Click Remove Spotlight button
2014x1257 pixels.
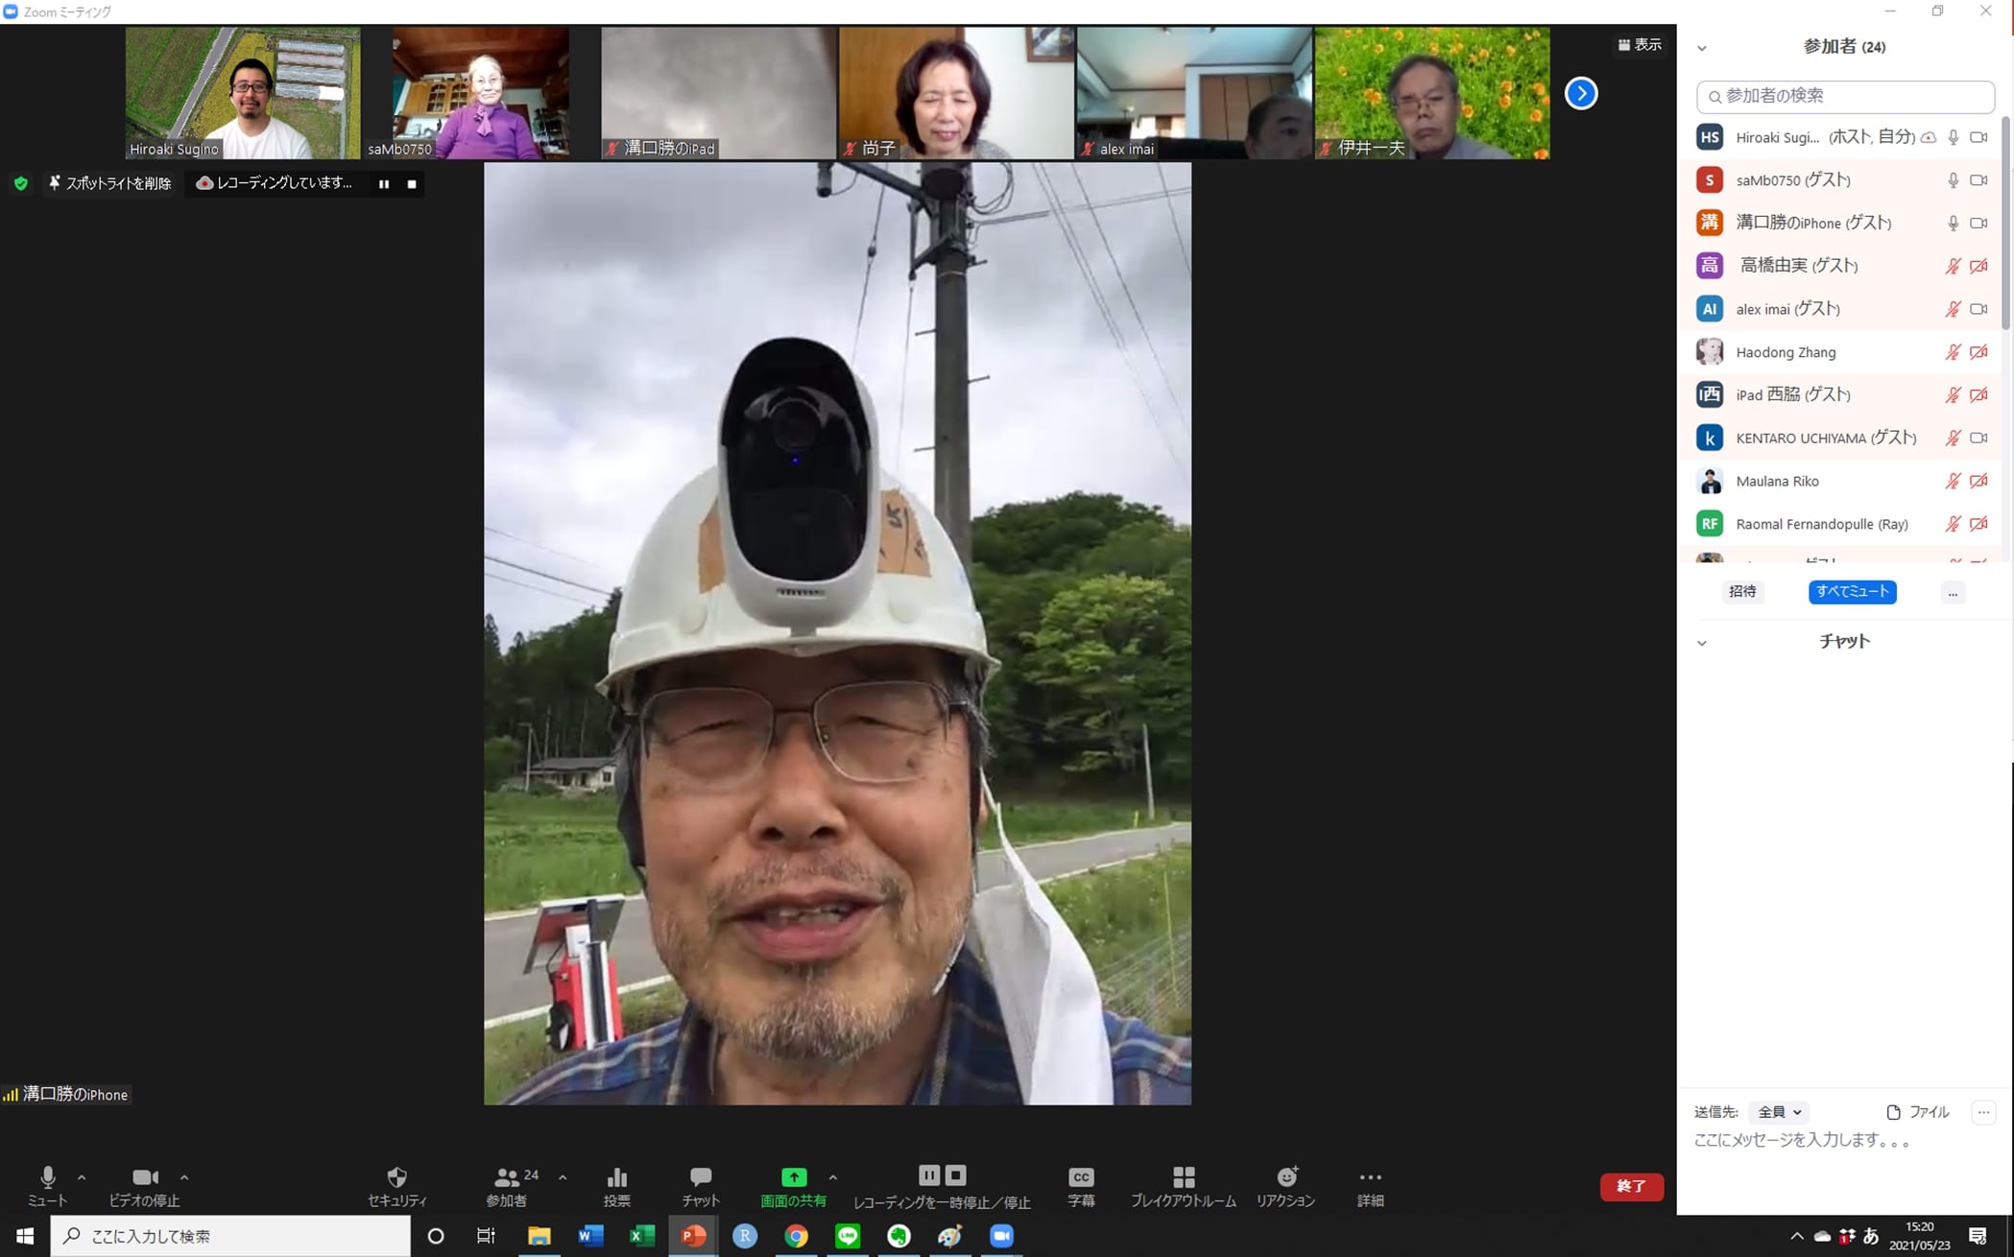pyautogui.click(x=110, y=183)
